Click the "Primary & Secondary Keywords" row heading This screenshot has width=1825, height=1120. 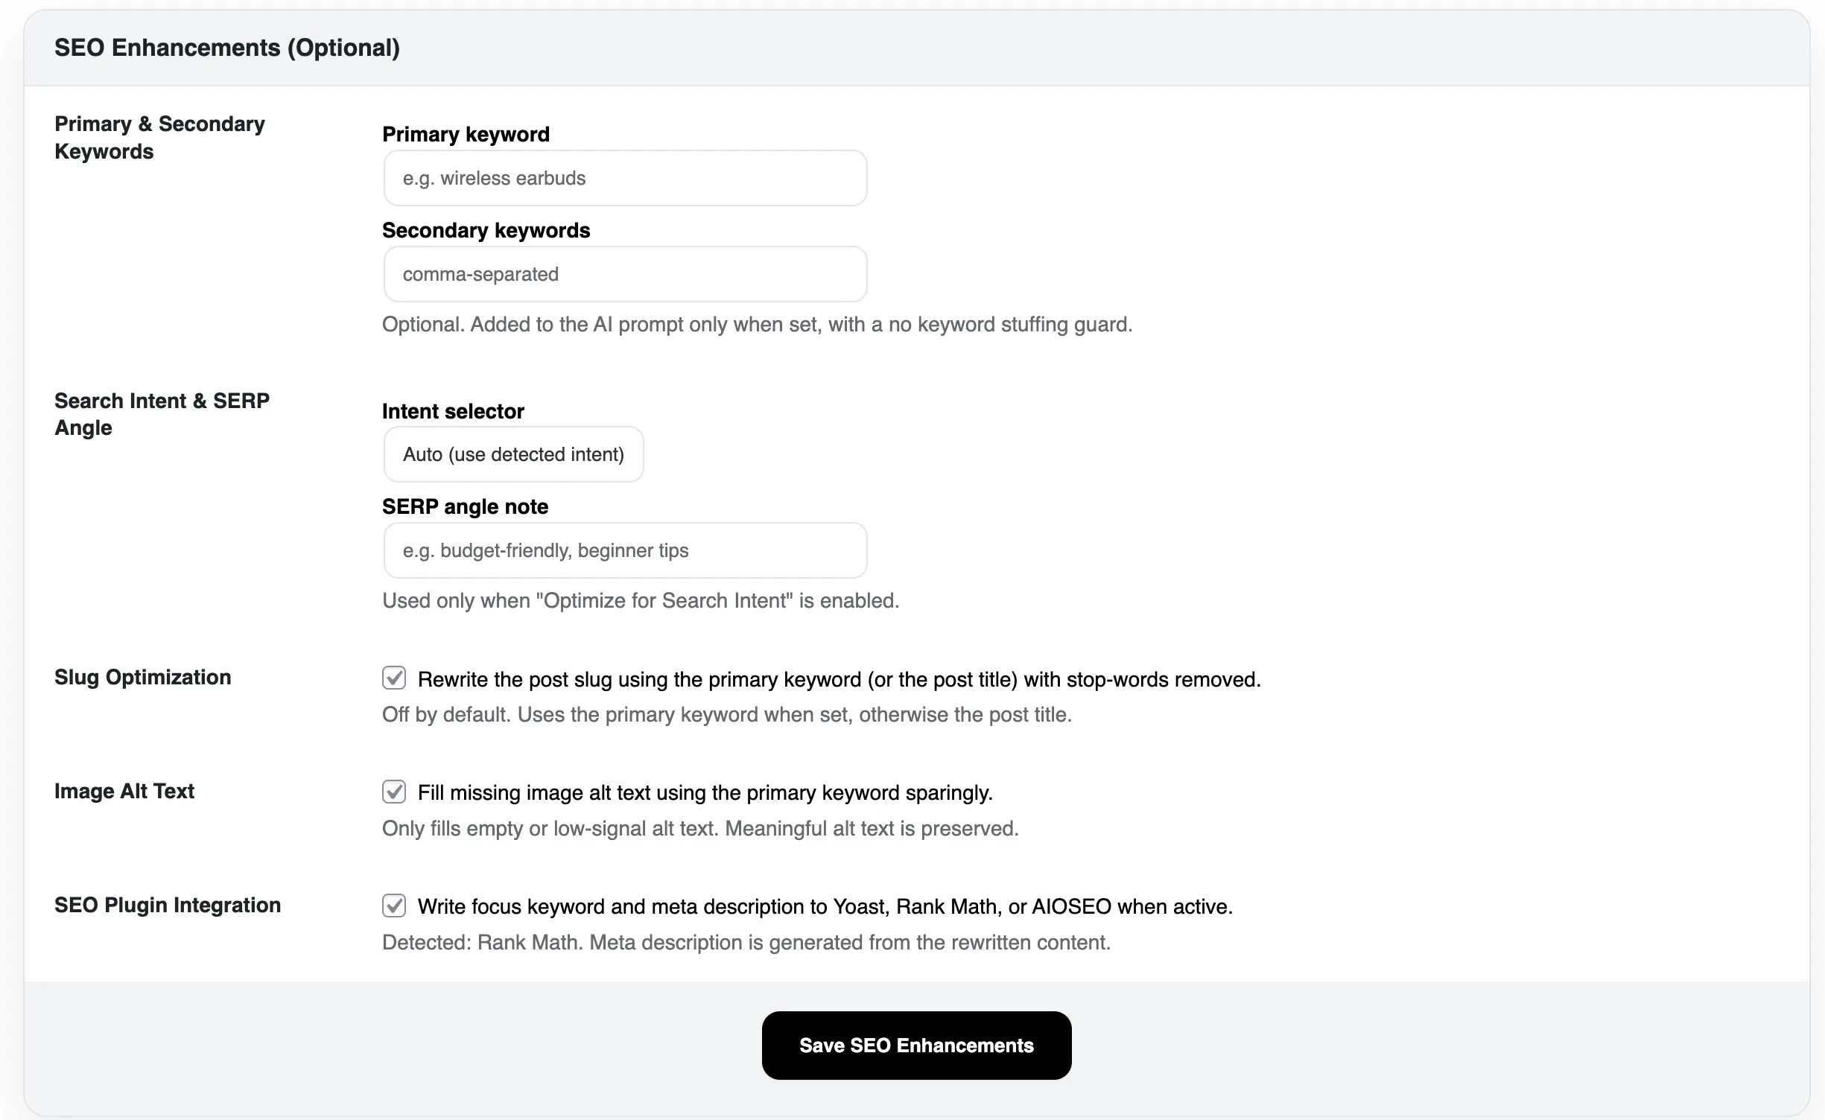pyautogui.click(x=159, y=137)
